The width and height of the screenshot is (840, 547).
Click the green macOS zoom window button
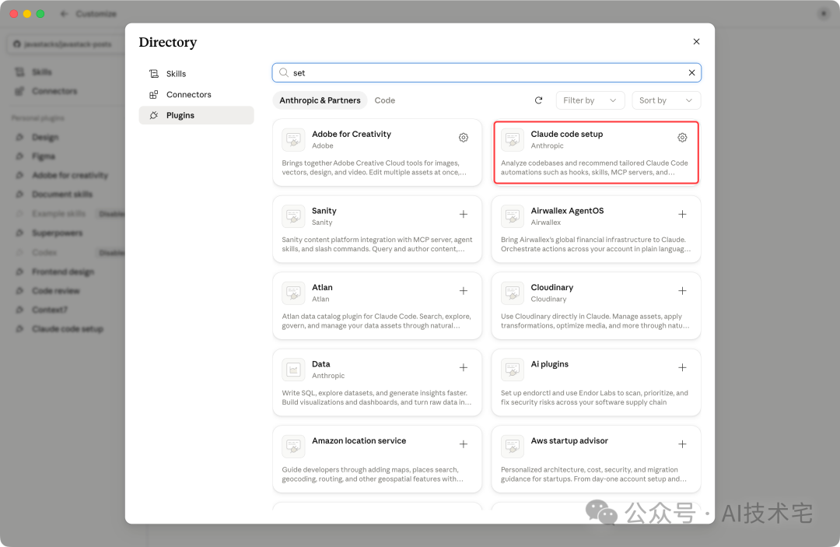pyautogui.click(x=40, y=14)
